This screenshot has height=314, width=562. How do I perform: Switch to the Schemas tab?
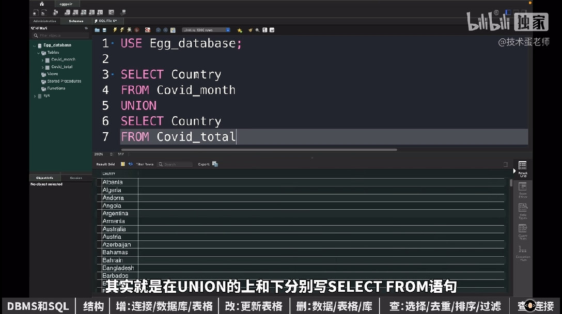pyautogui.click(x=76, y=21)
